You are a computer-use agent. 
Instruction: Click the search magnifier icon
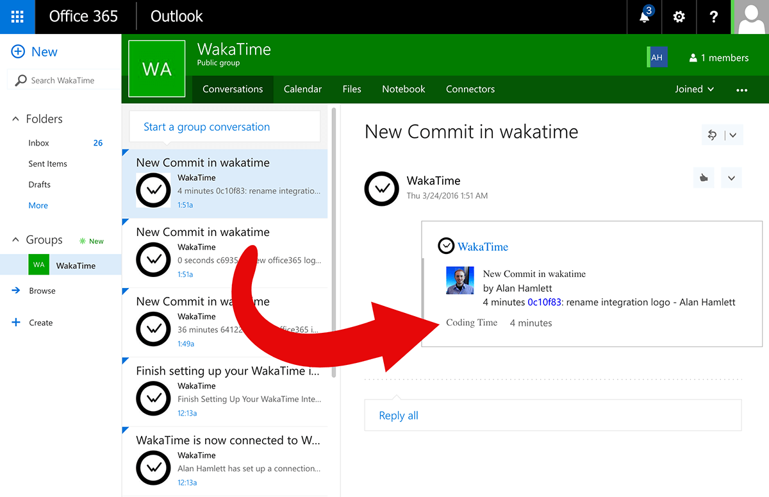click(x=21, y=80)
